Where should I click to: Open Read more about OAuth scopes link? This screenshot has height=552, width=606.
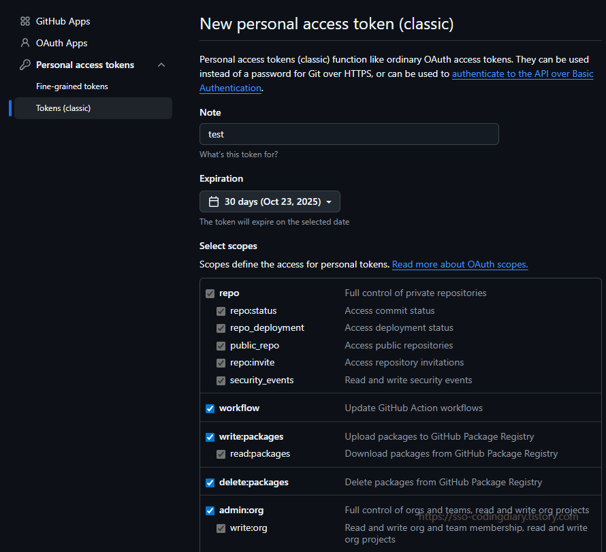click(460, 264)
